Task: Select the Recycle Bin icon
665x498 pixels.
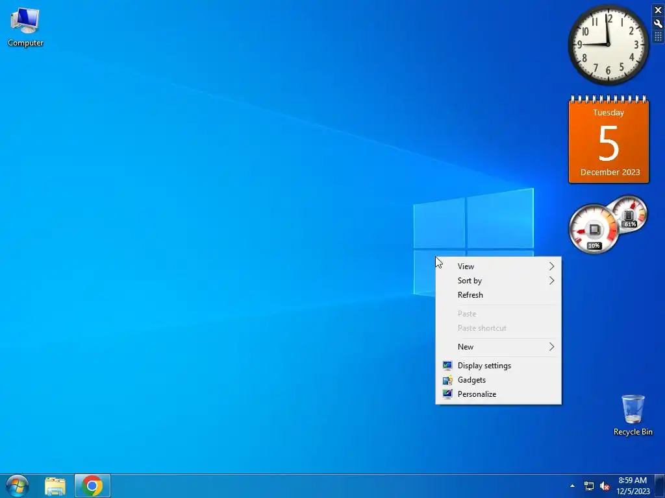Action: [633, 415]
